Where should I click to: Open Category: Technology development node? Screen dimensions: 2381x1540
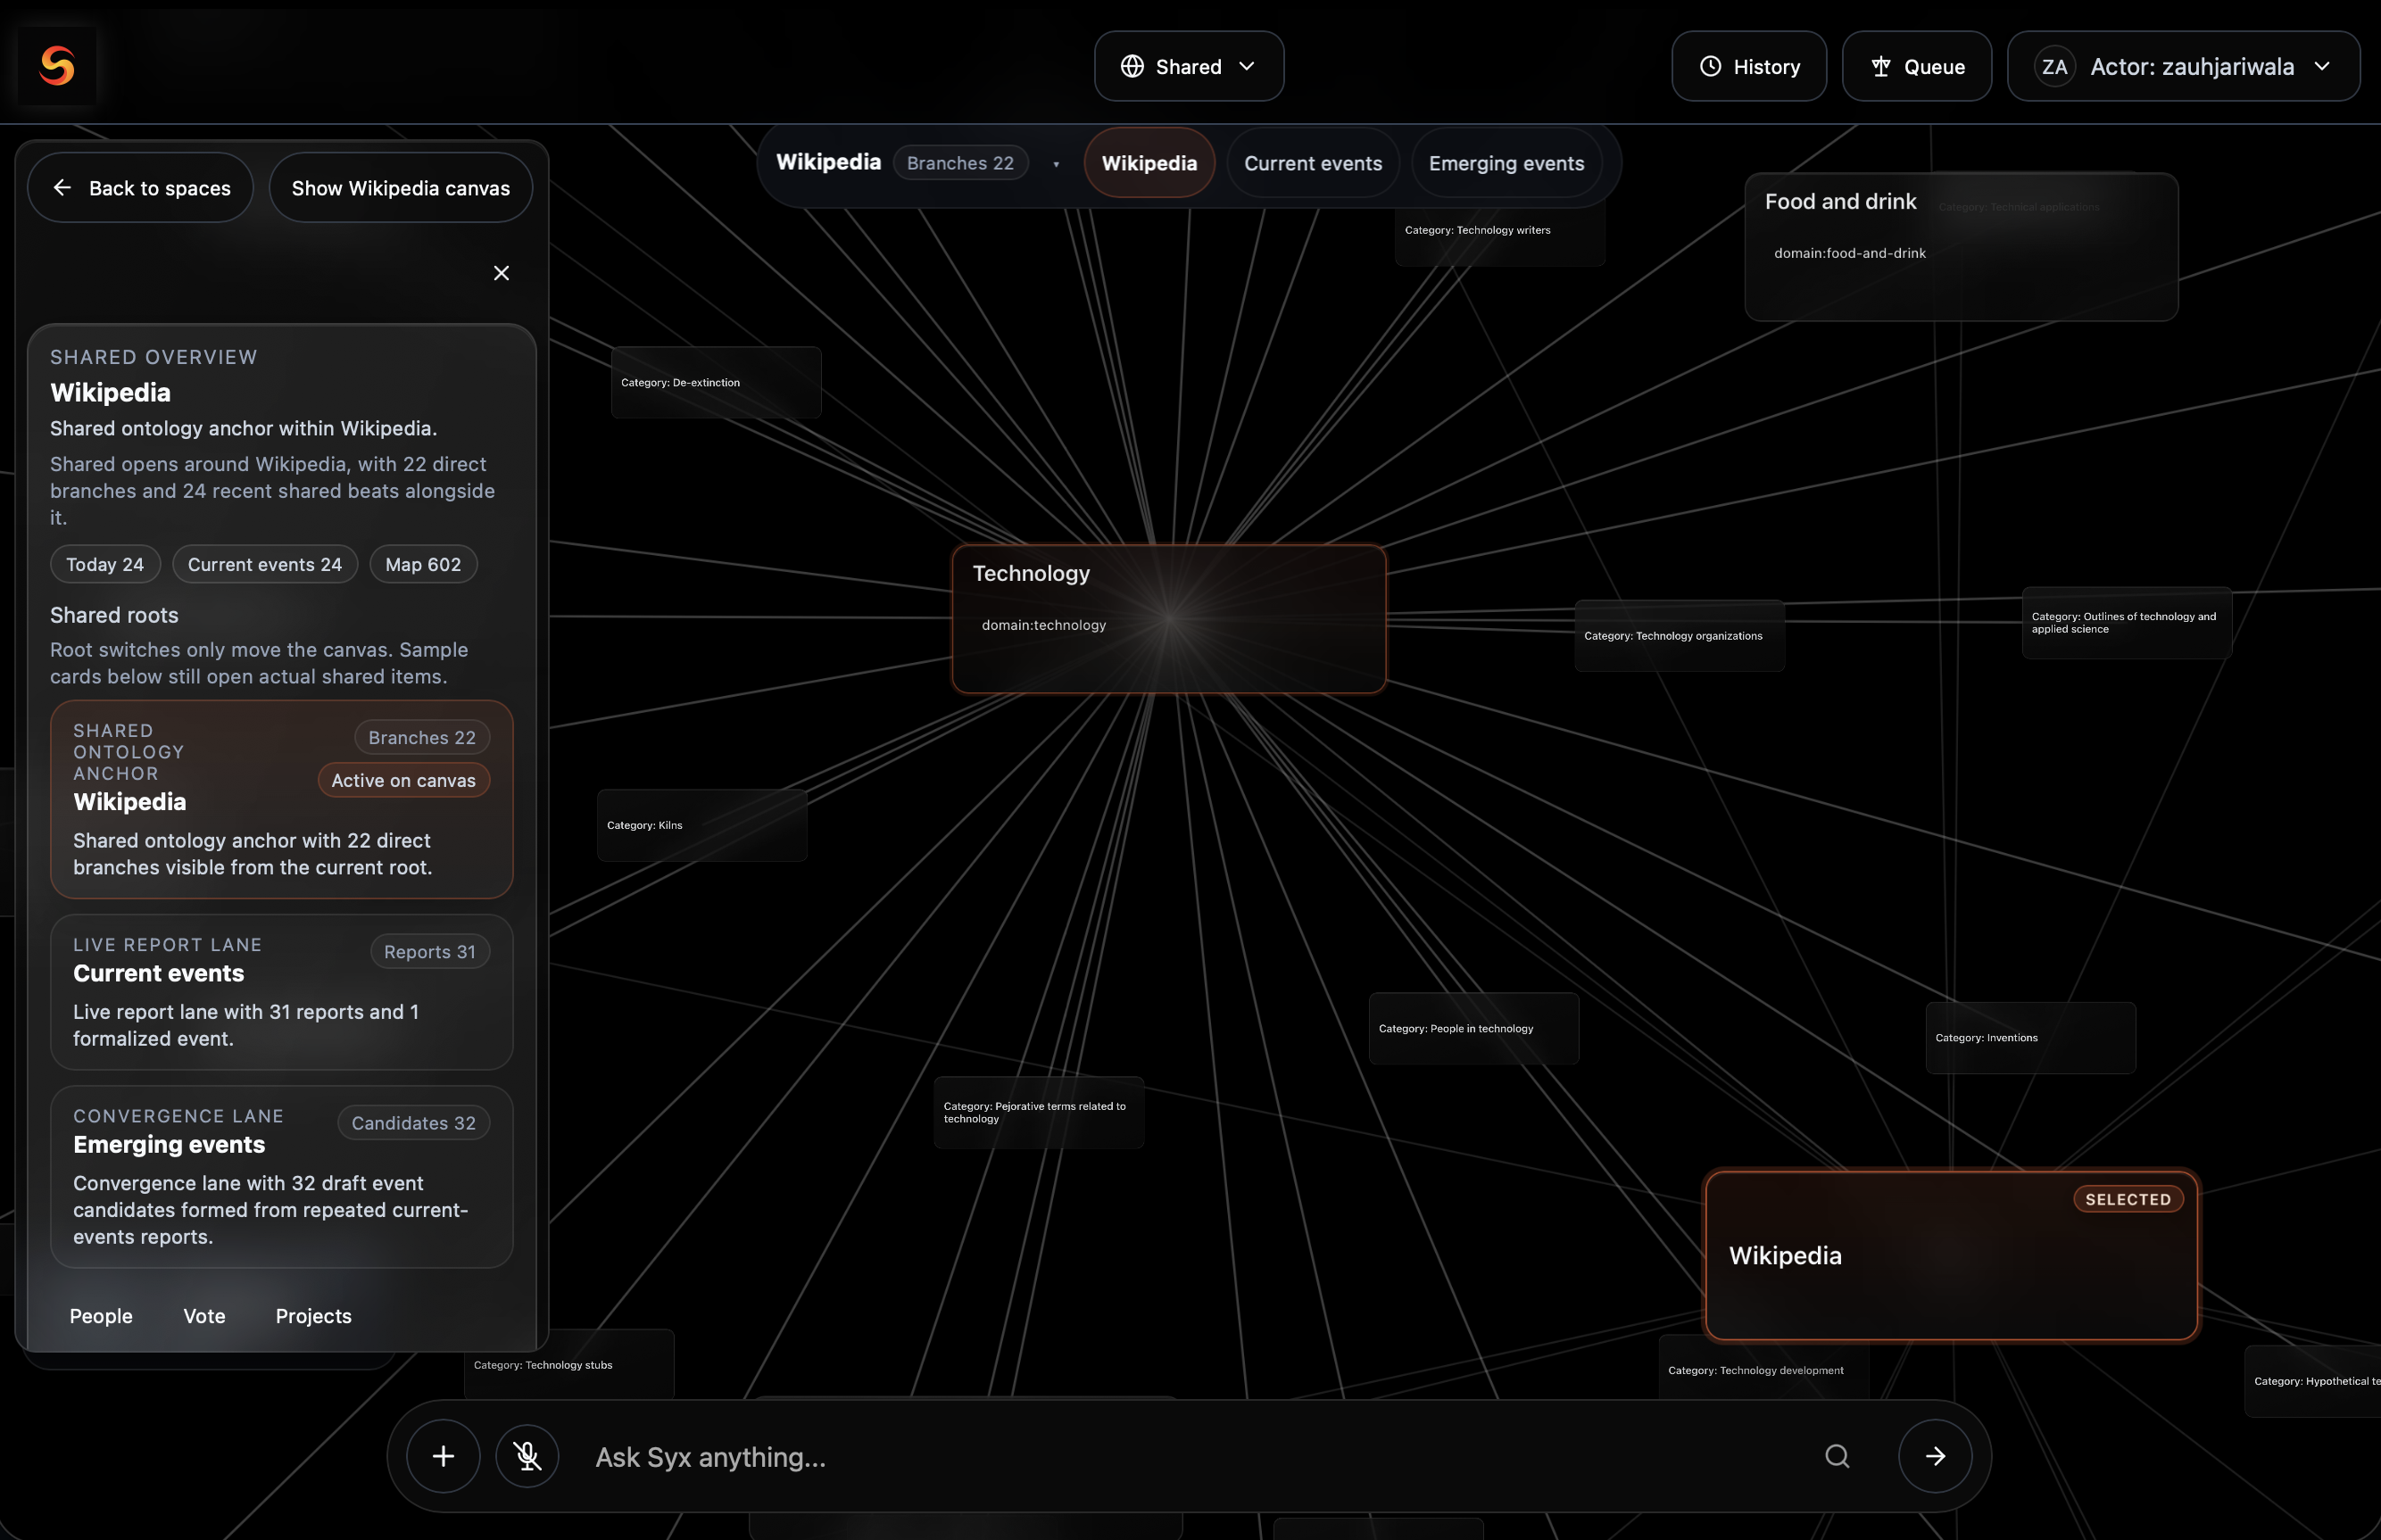point(1764,1369)
